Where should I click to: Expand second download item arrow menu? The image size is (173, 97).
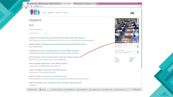pos(51,89)
